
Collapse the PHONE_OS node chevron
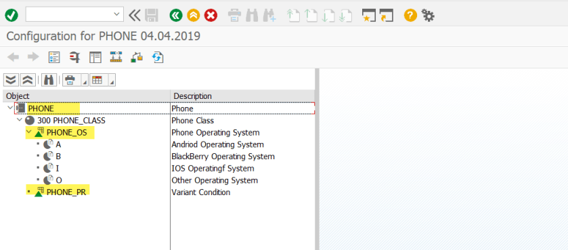tap(29, 132)
